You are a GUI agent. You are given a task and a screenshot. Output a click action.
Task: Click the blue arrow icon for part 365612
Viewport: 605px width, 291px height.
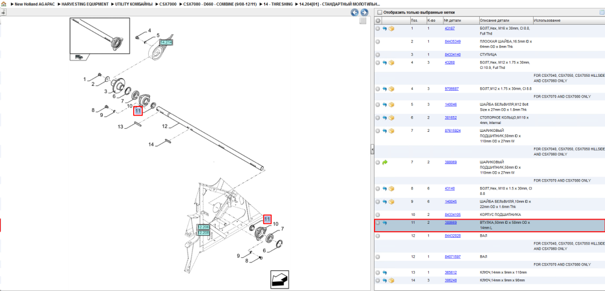click(385, 272)
